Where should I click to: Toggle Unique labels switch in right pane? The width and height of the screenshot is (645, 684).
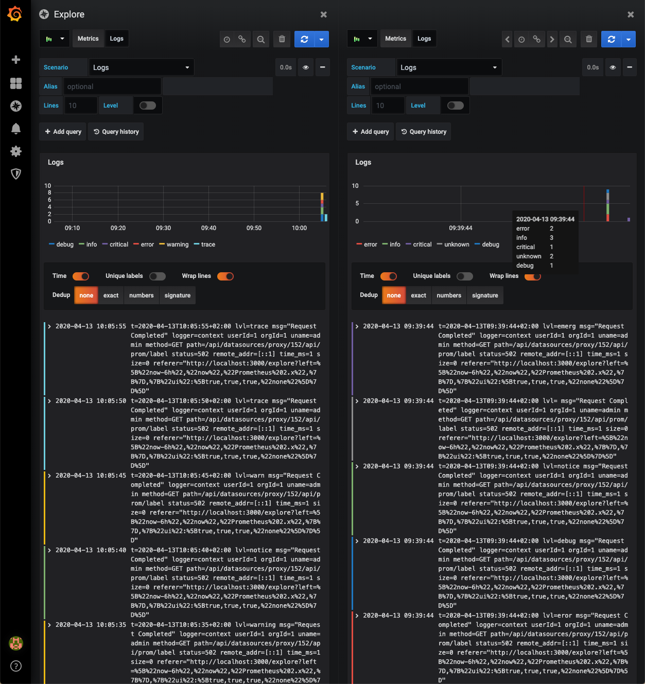pyautogui.click(x=465, y=276)
